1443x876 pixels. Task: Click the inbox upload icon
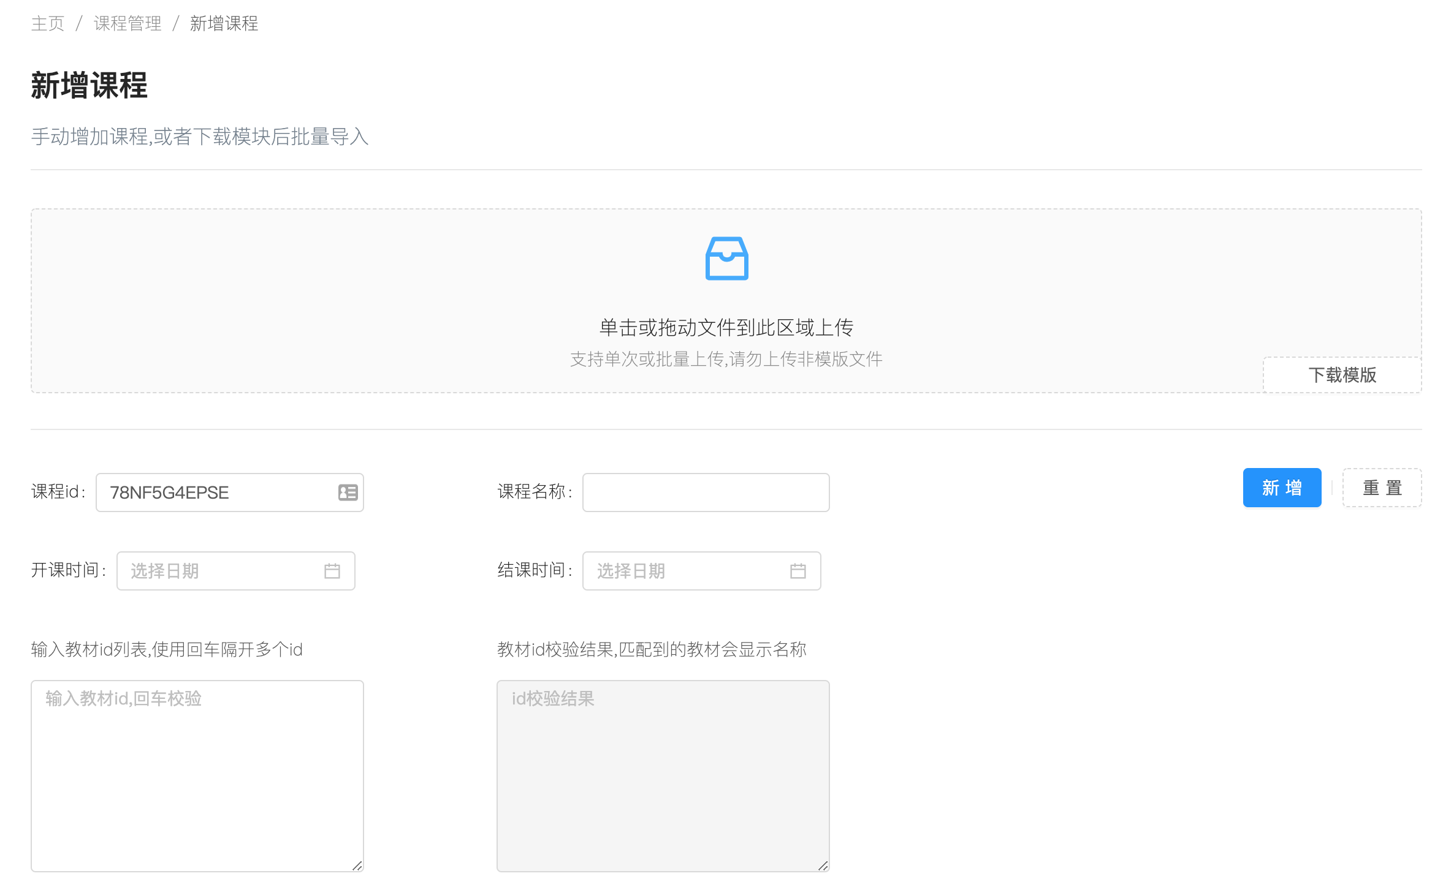point(726,258)
